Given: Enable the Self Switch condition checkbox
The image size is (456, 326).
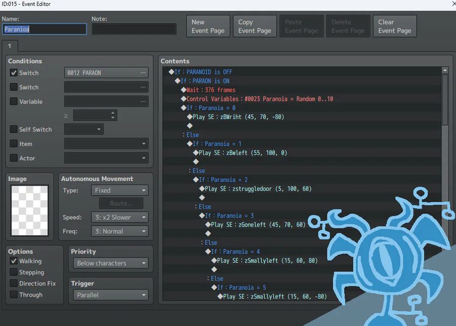Looking at the screenshot, I should (x=14, y=129).
